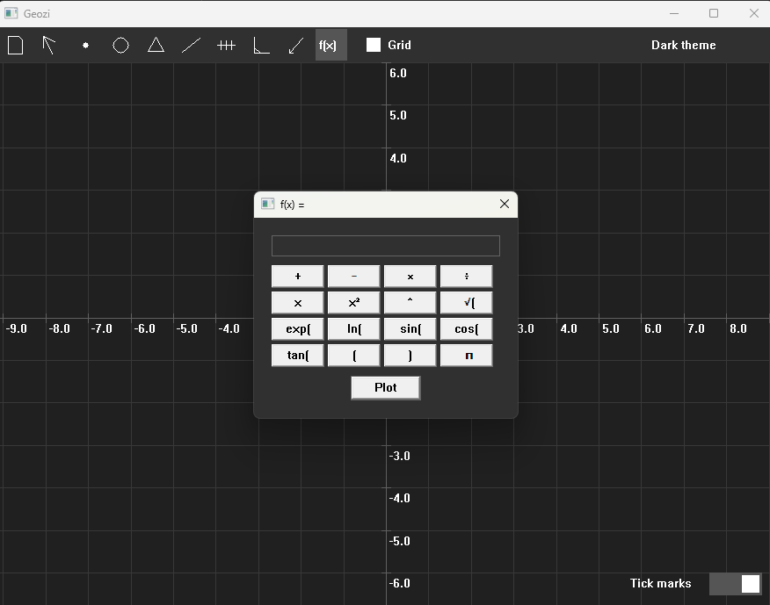Click the y-axis label 6.0
The image size is (770, 605).
pyautogui.click(x=398, y=73)
